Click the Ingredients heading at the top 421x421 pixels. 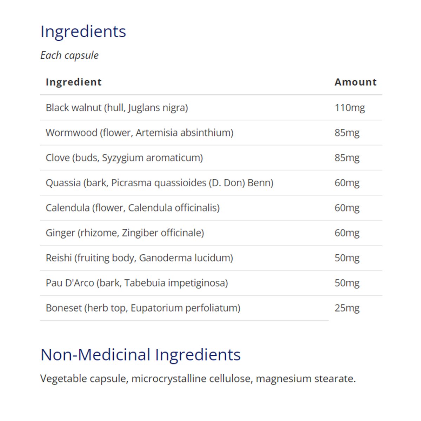83,32
